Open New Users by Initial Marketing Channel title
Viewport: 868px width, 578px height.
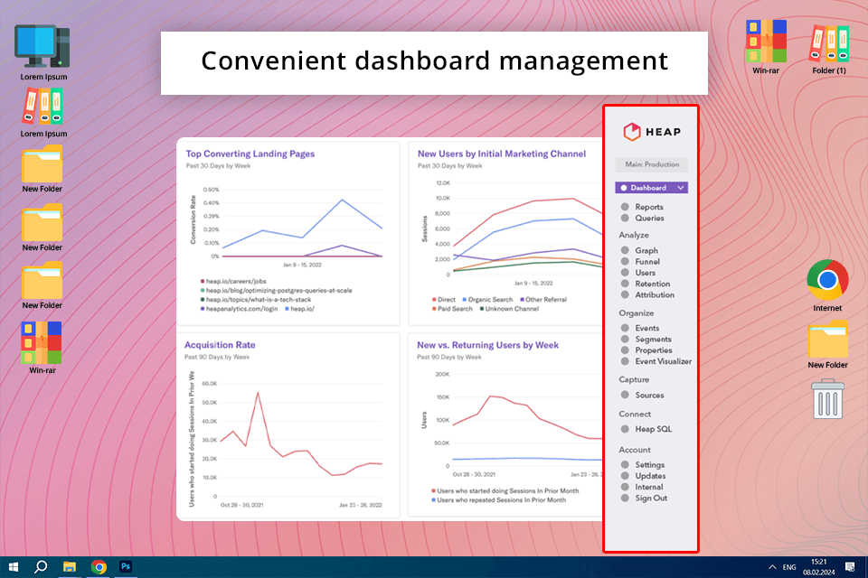502,154
